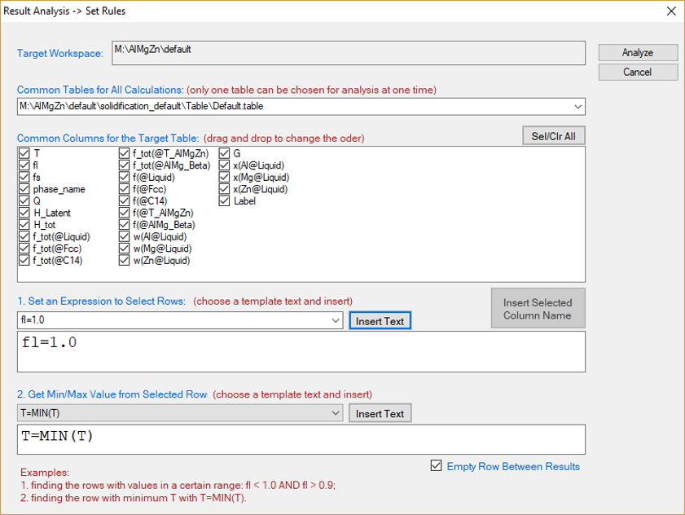Click the Analyze button
This screenshot has height=515, width=685.
tap(637, 52)
